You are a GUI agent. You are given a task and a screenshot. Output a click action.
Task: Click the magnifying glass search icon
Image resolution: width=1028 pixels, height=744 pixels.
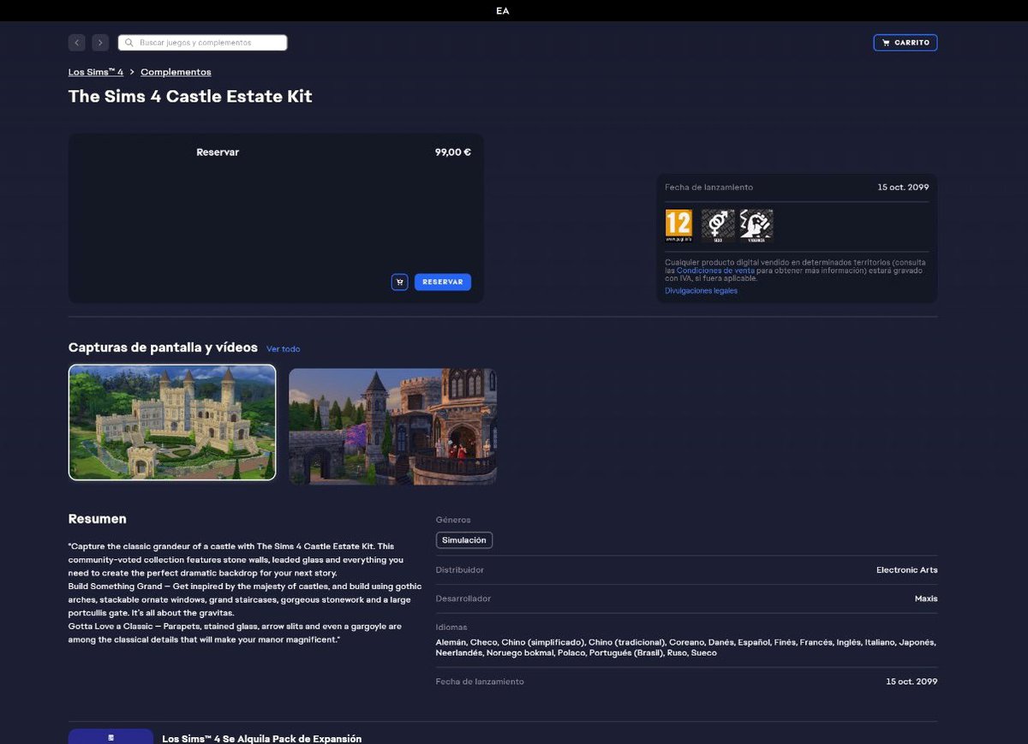[x=129, y=42]
